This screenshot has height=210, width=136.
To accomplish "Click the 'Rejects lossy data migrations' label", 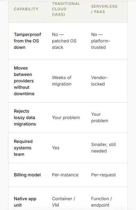I will [x=25, y=117].
